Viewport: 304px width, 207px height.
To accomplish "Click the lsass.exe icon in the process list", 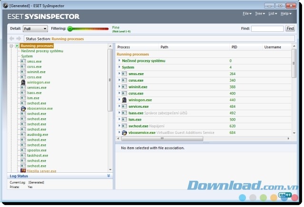I will coord(124,113).
